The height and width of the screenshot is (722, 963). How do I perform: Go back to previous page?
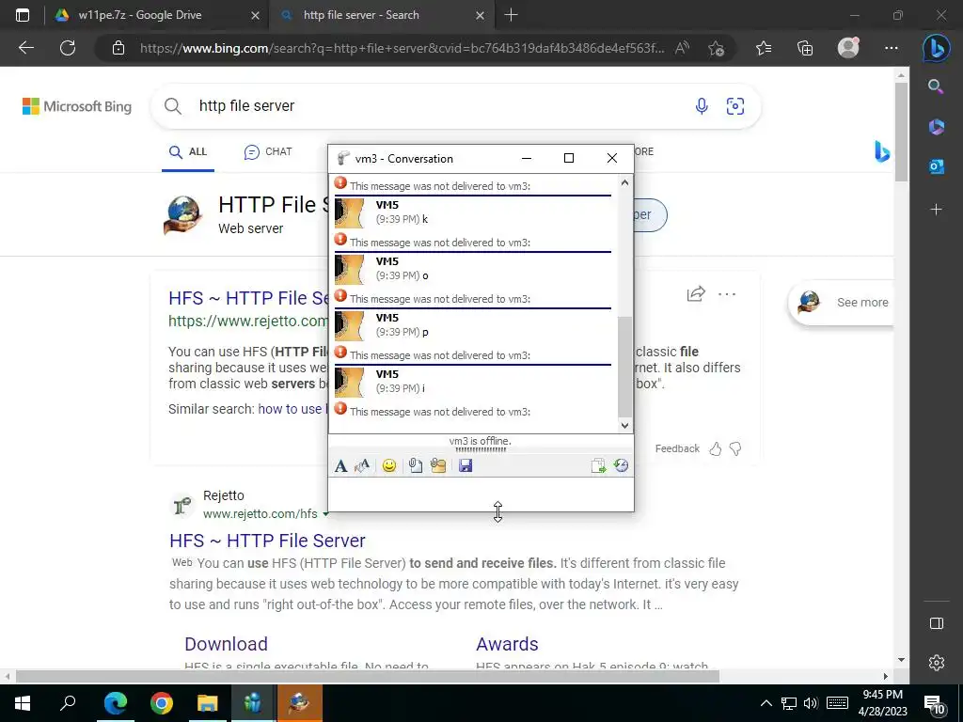(25, 48)
